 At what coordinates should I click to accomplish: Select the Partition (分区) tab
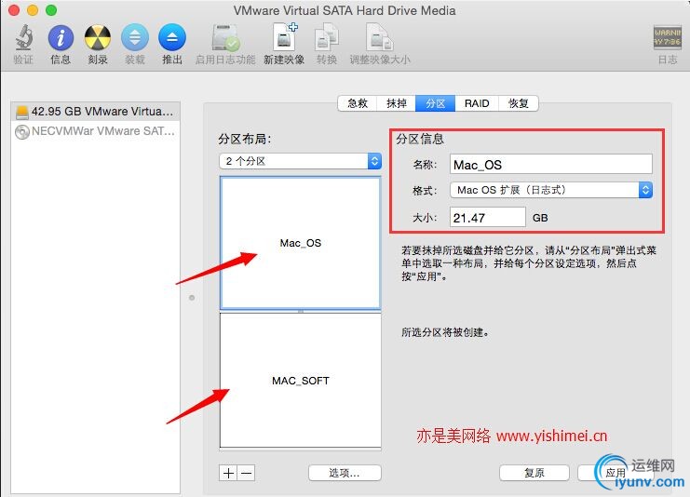click(435, 103)
